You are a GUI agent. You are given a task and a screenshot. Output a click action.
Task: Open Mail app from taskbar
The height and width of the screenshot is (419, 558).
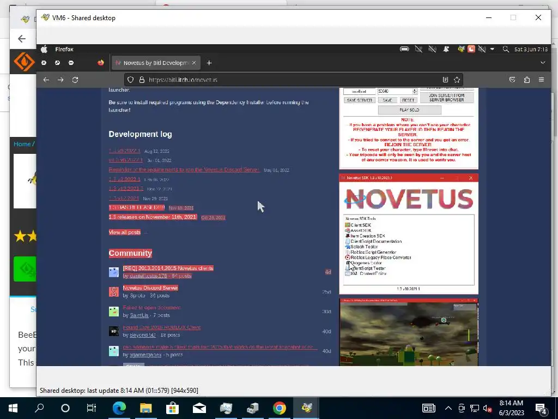click(199, 408)
